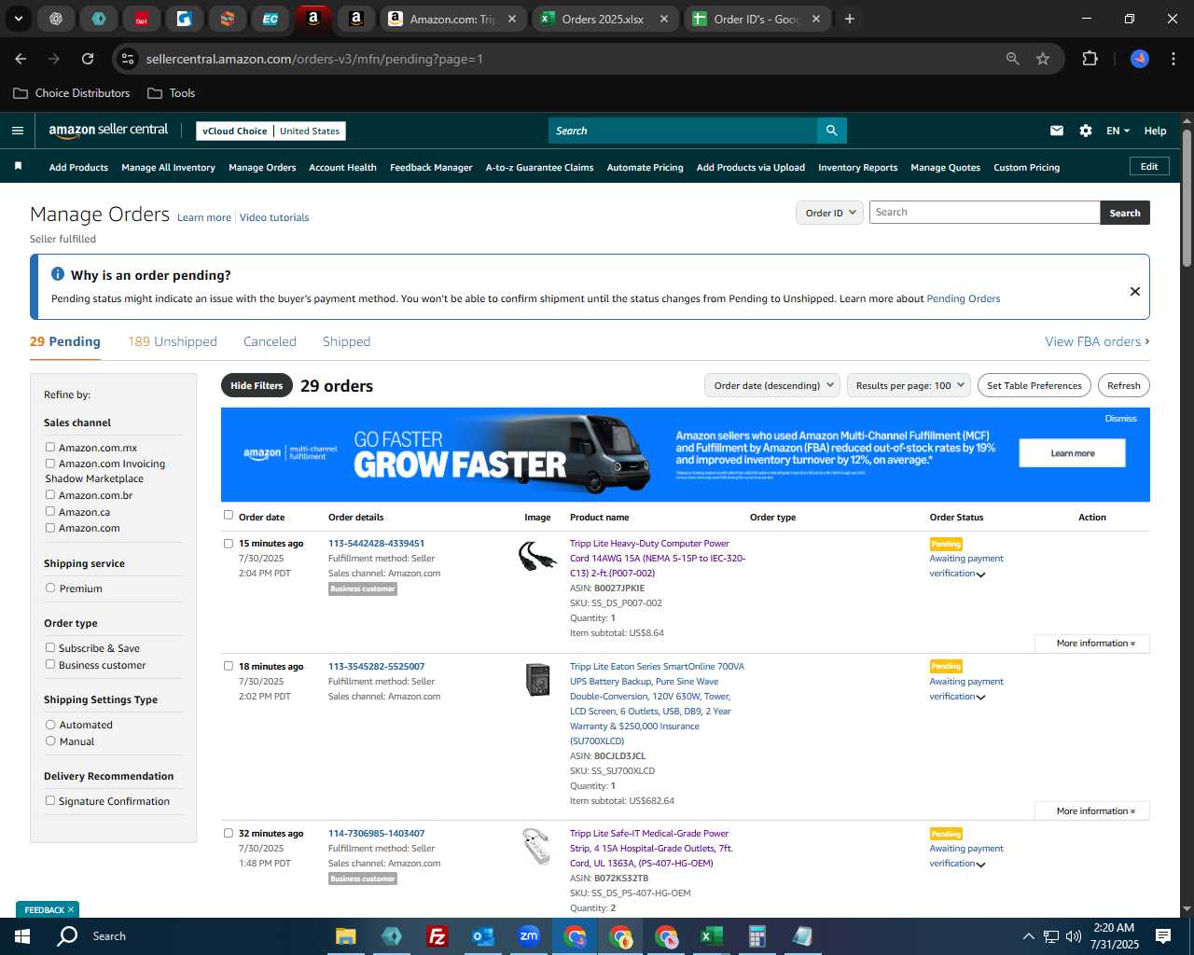Click the blue search magnifier button
The height and width of the screenshot is (955, 1194).
point(831,131)
